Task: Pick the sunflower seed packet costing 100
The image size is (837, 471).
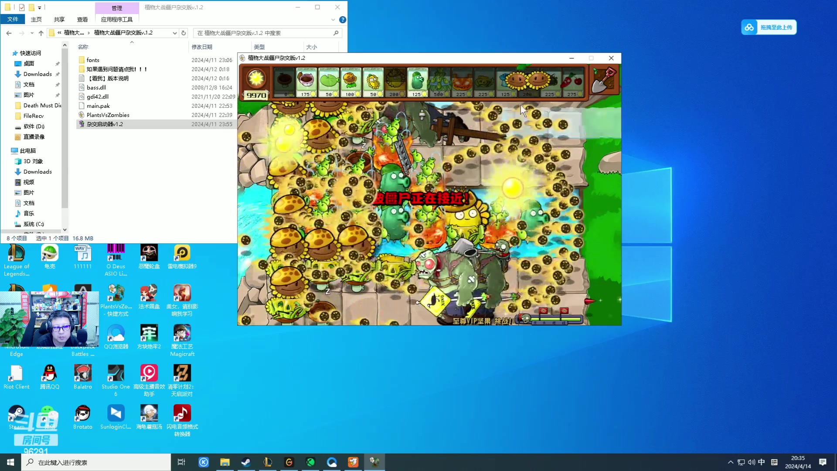Action: 351,82
